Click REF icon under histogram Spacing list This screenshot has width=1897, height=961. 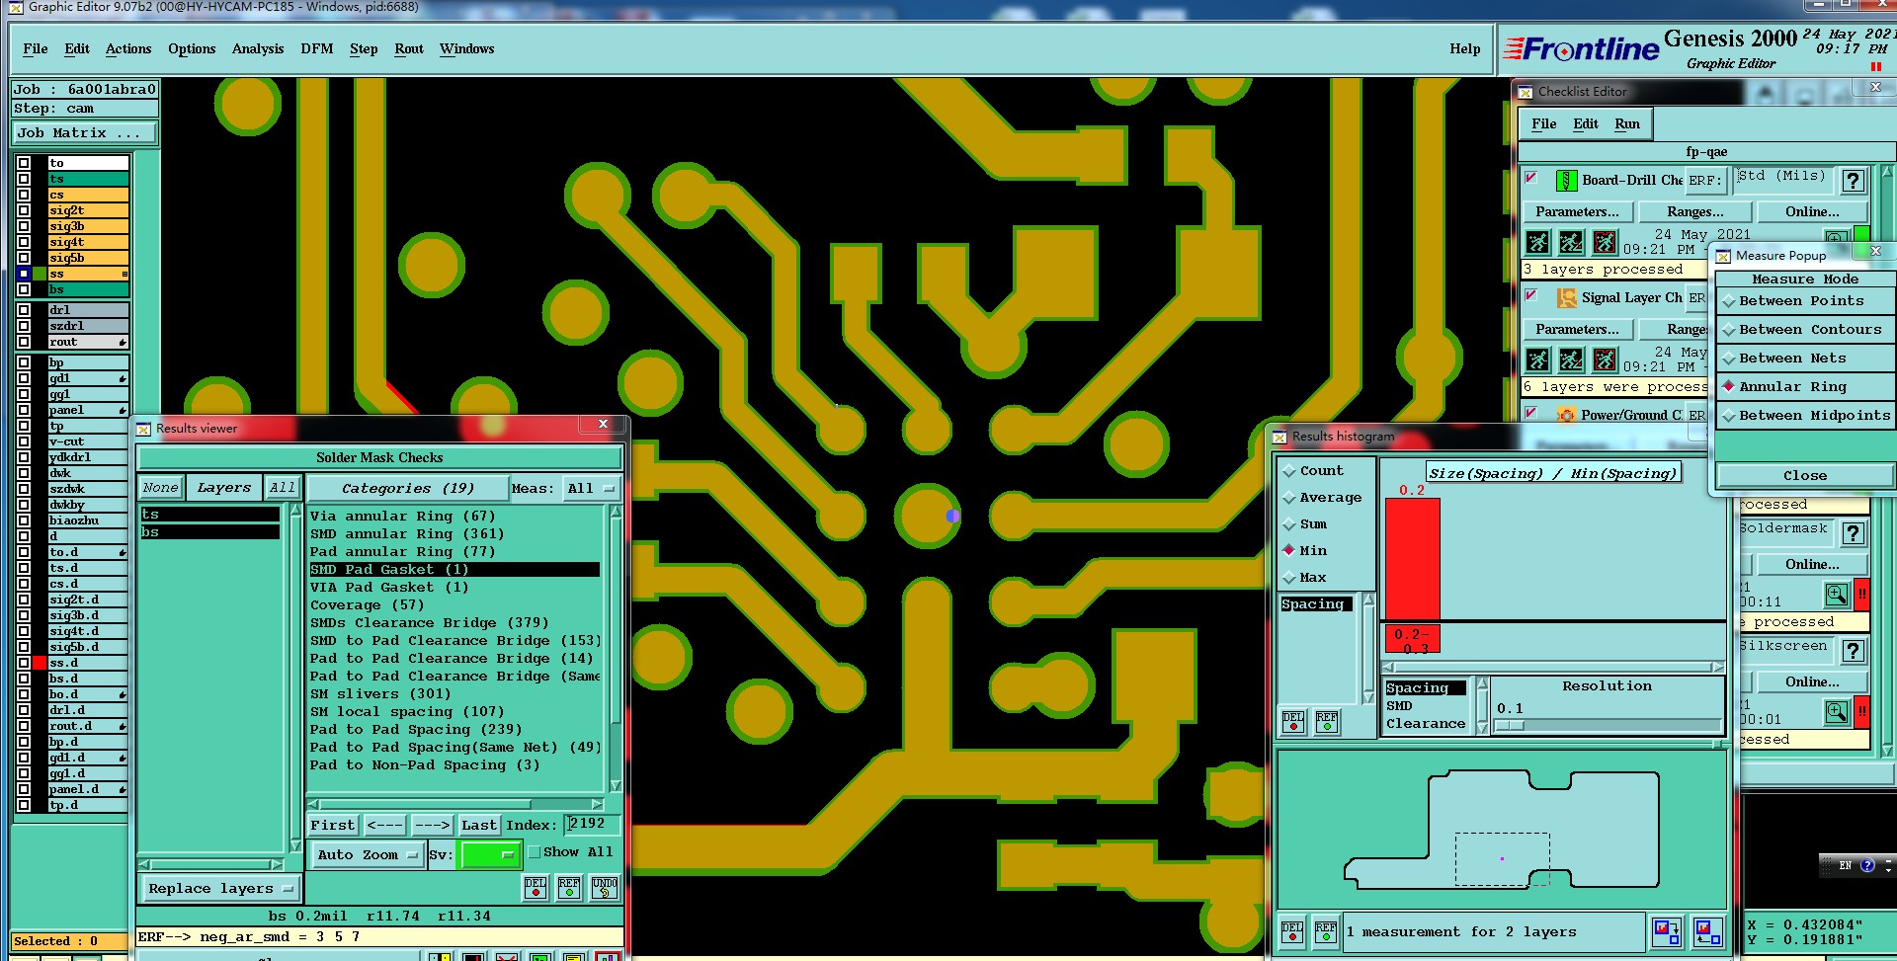1327,722
